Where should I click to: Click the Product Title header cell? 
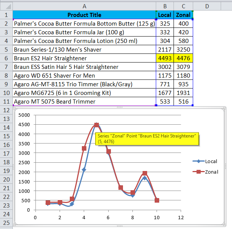(x=85, y=15)
